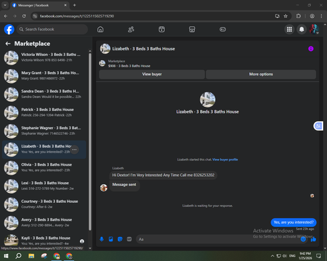Open the Lexi conversation
The width and height of the screenshot is (327, 261).
click(44, 186)
